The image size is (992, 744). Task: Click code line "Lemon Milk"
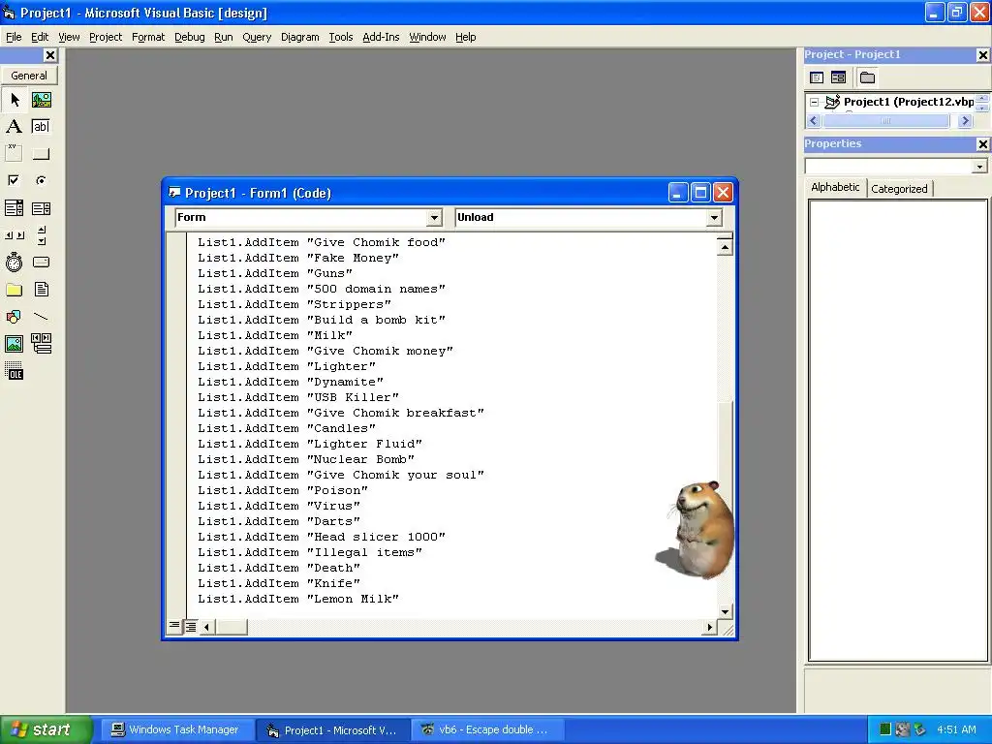click(x=298, y=599)
